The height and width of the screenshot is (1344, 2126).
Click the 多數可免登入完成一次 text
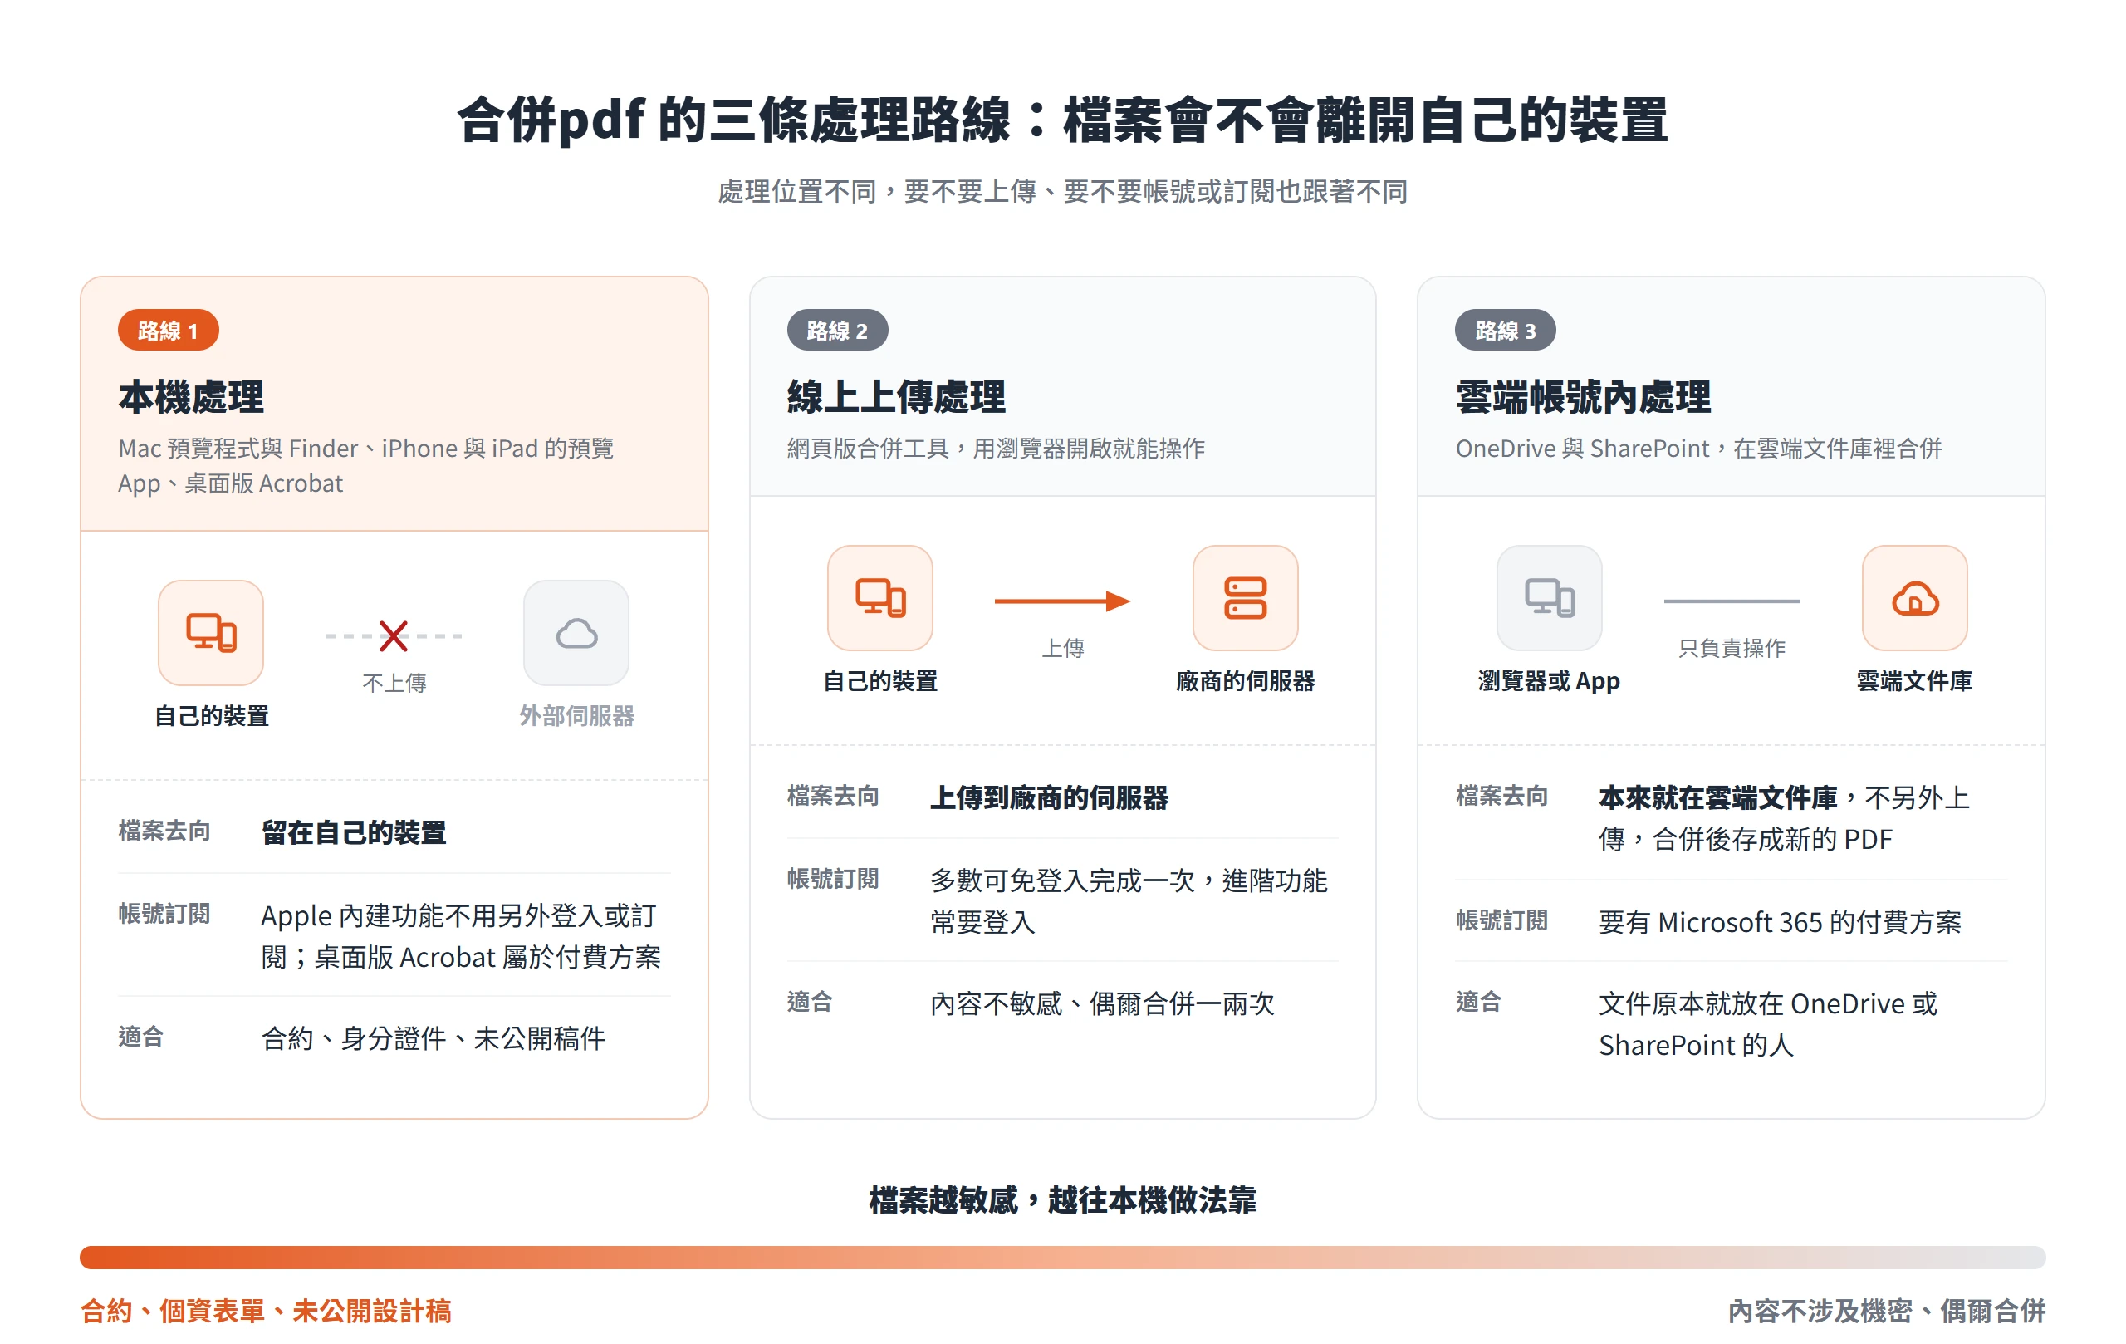(x=1129, y=901)
